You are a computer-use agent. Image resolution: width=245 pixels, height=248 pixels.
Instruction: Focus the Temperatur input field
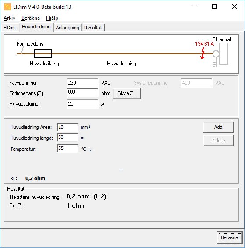coord(67,148)
